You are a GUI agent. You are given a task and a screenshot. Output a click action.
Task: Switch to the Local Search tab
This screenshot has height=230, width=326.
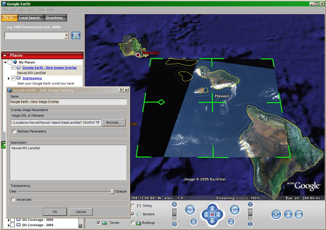(31, 18)
